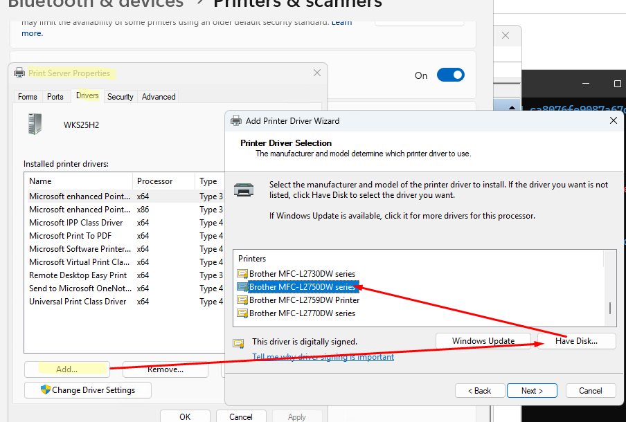
Task: Turn off the blue On toggle switch
Action: click(450, 75)
